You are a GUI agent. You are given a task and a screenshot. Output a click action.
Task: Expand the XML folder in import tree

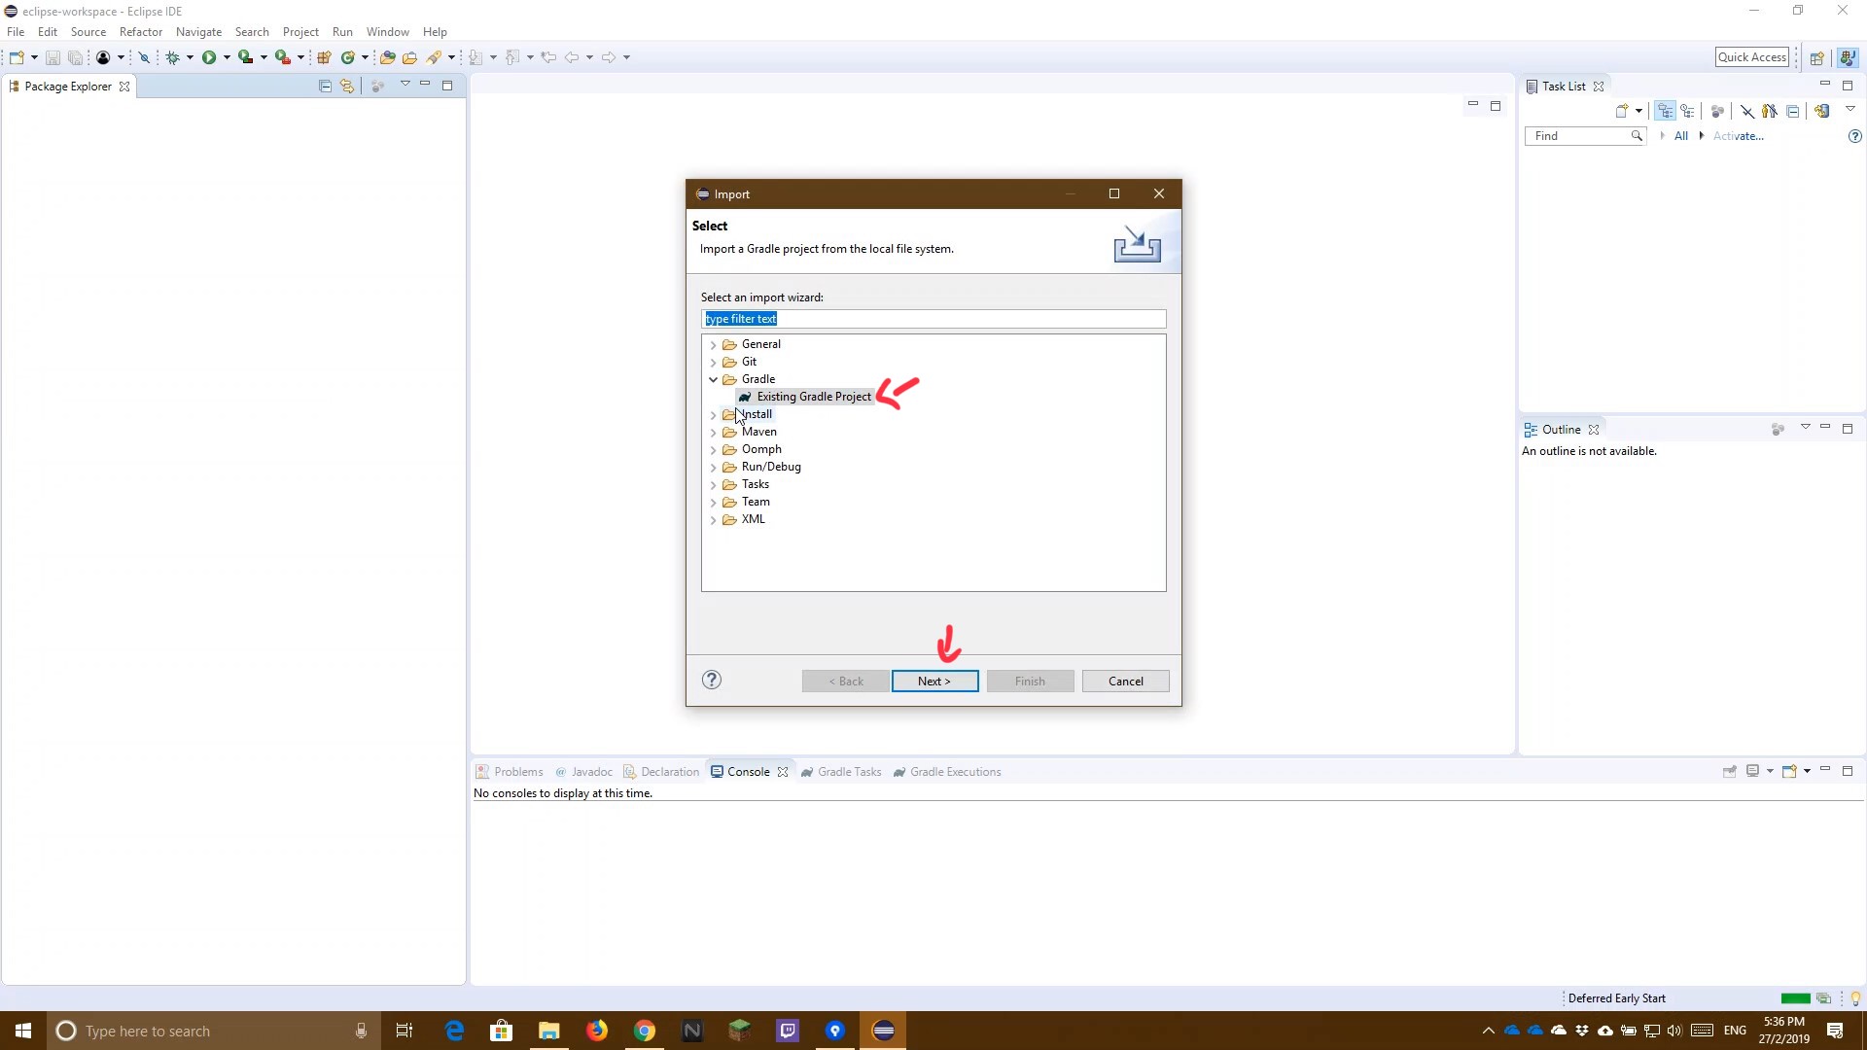pyautogui.click(x=714, y=519)
